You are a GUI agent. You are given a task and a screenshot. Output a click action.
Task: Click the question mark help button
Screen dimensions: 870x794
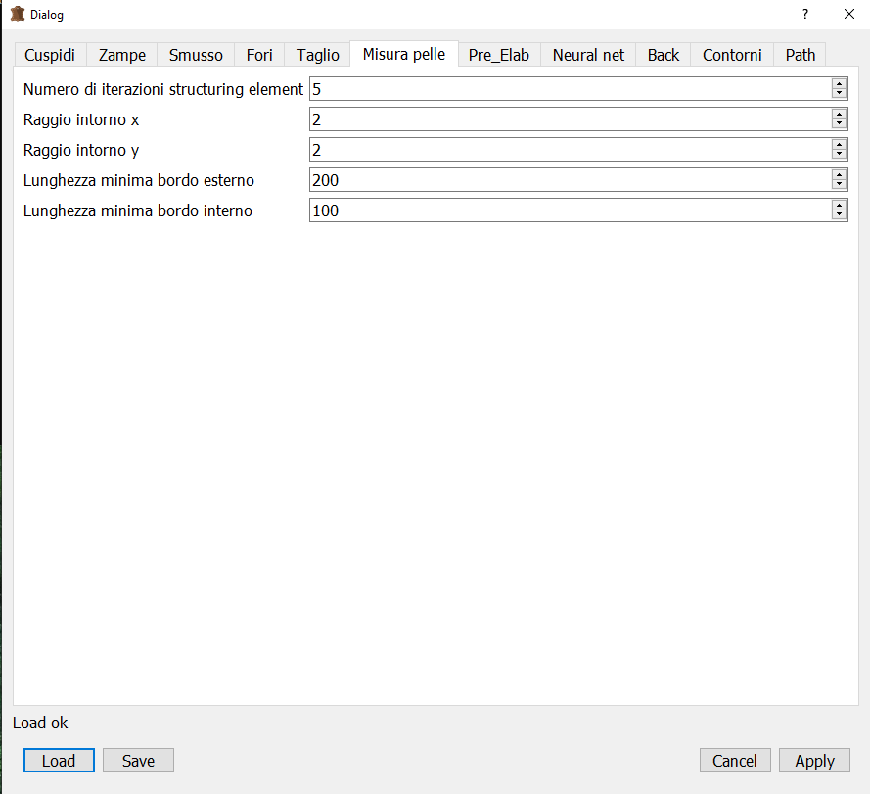point(804,15)
